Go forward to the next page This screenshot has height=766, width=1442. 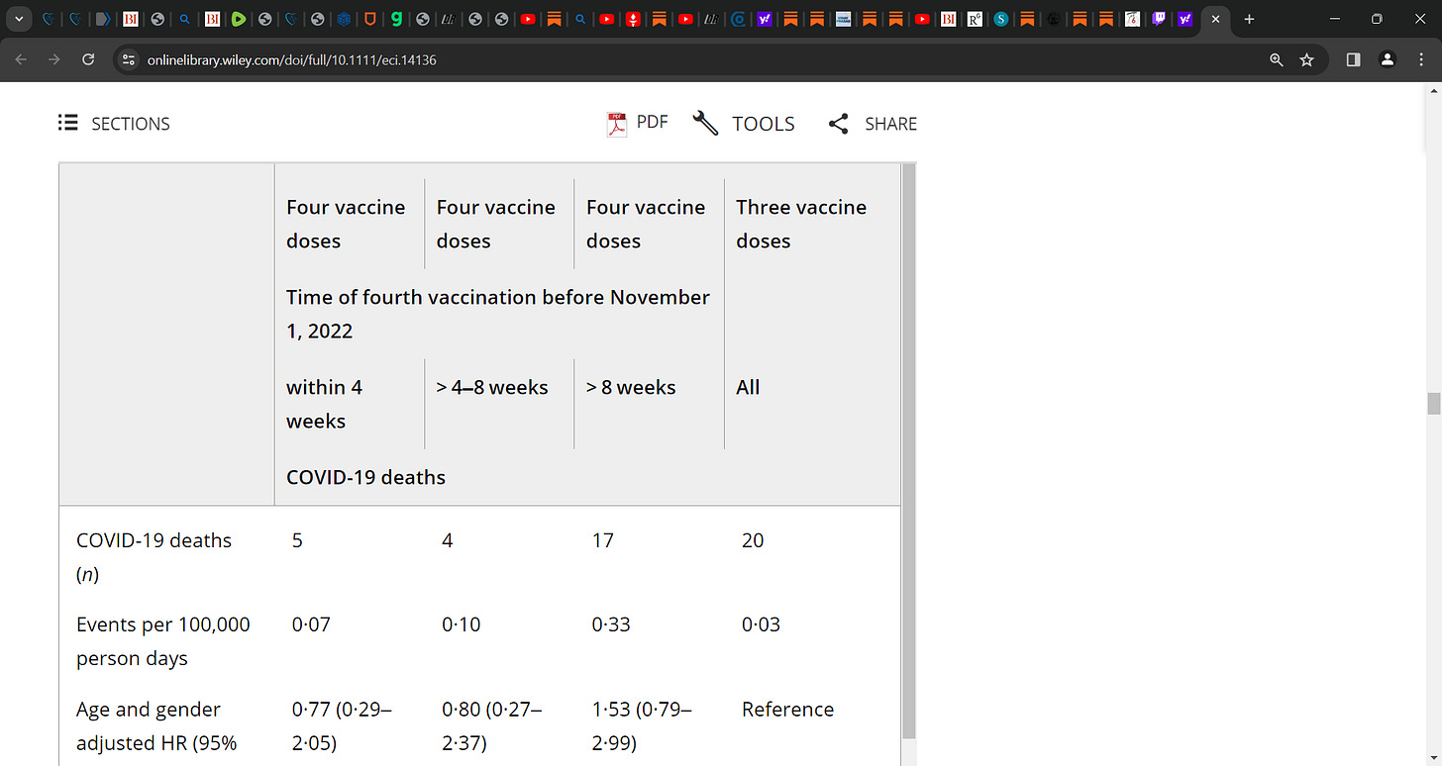pyautogui.click(x=54, y=59)
